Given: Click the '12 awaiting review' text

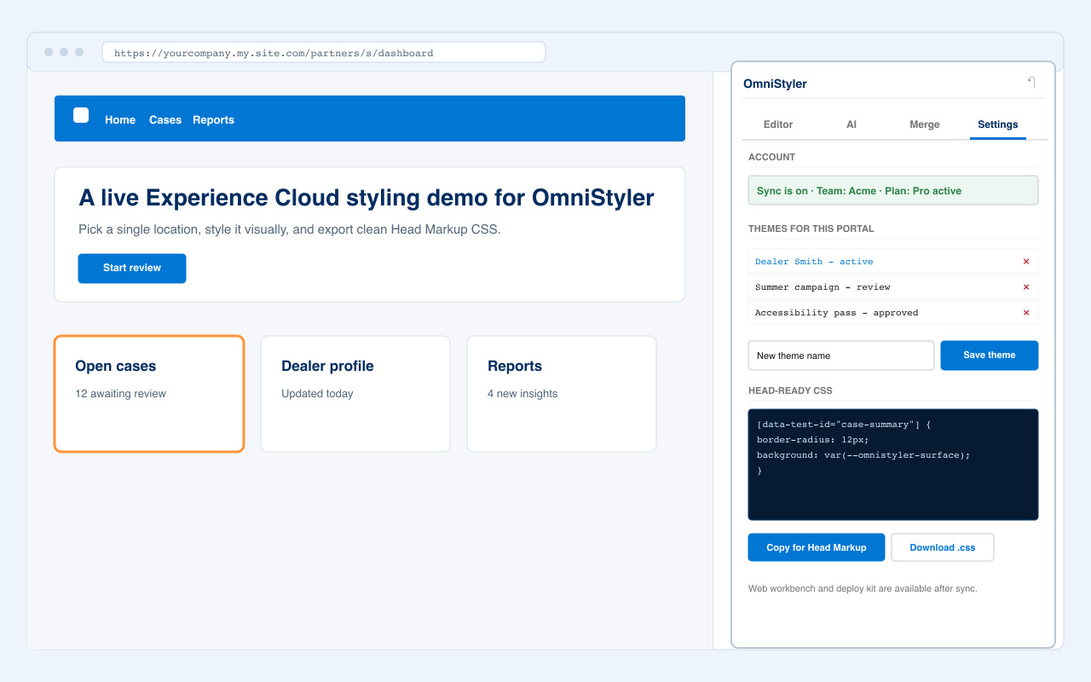Looking at the screenshot, I should click(x=120, y=394).
